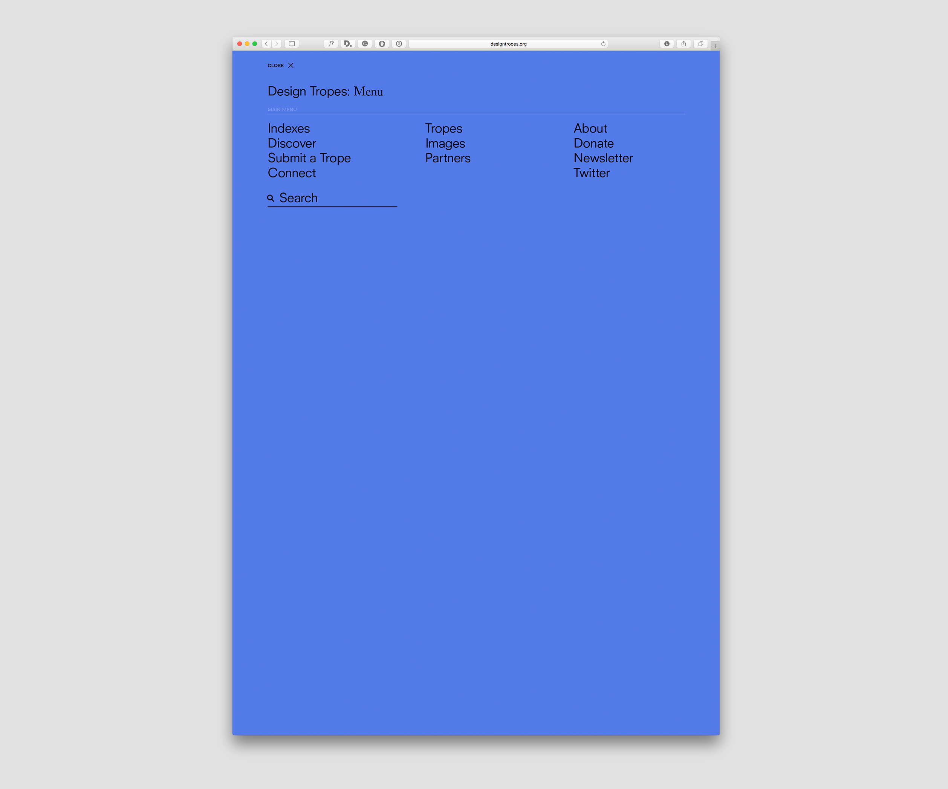This screenshot has width=948, height=789.
Task: Click the Share toolbar icon
Action: pos(683,44)
